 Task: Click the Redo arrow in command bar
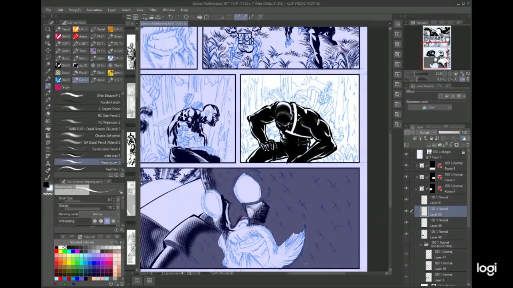coord(178,17)
